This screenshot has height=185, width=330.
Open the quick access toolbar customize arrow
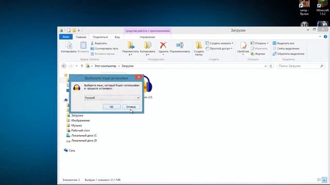(79, 31)
